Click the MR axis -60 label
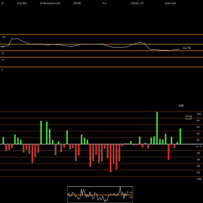This screenshot has width=203, height=203. (x=198, y=166)
